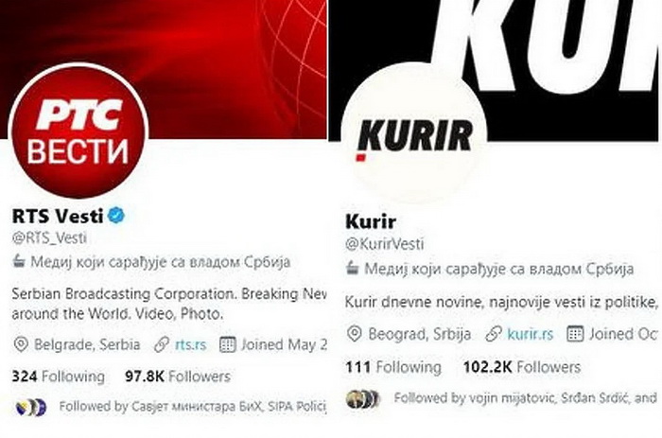
Task: Click the government media podium icon under @RTS_Vesti
Action: click(19, 262)
